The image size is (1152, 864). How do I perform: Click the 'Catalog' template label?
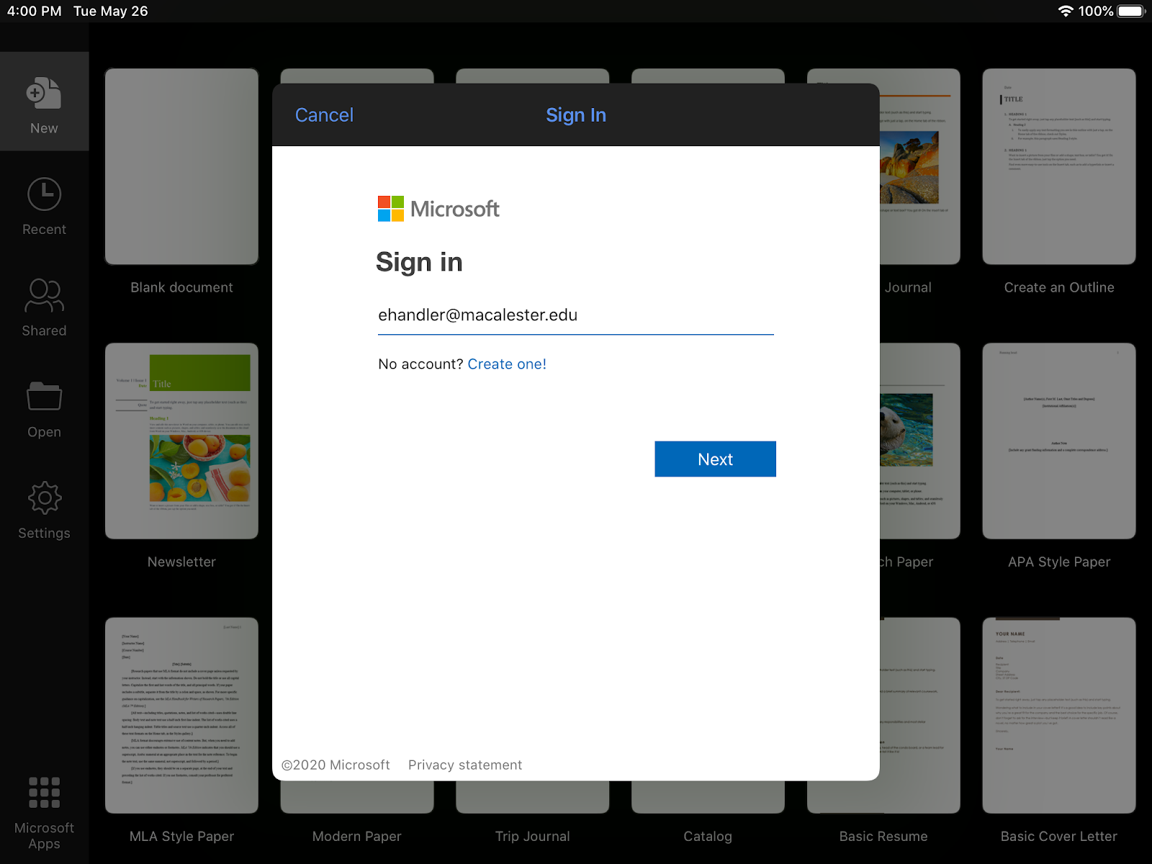coord(708,837)
